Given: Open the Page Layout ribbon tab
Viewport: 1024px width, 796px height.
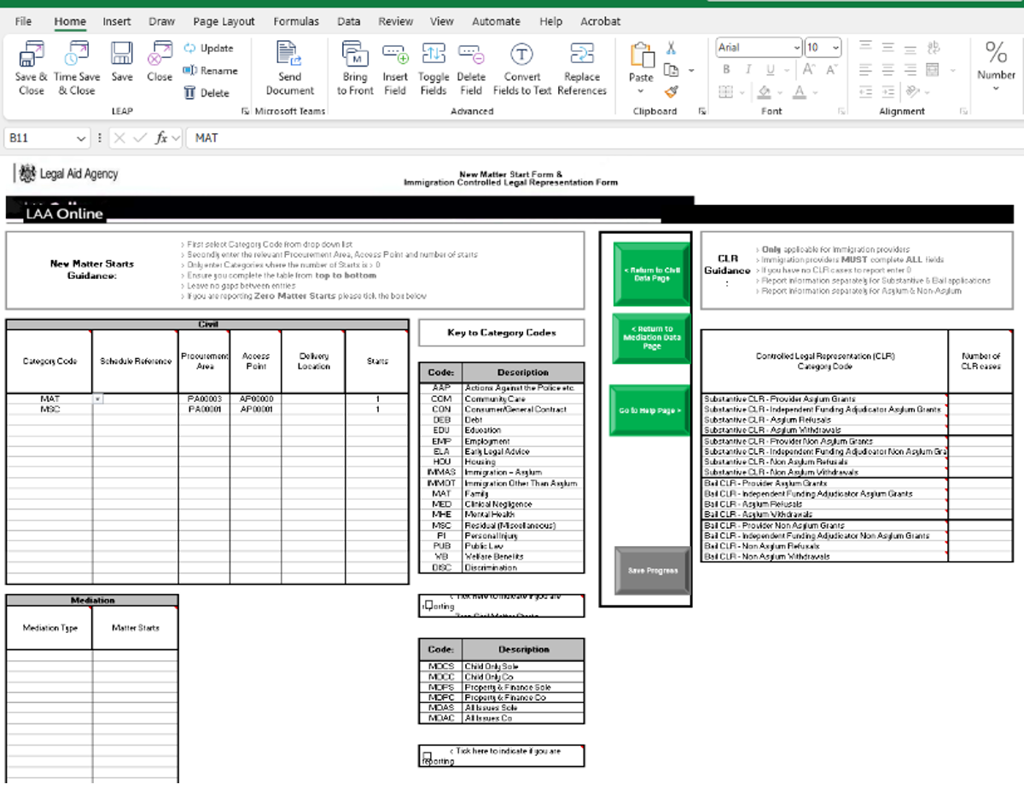Looking at the screenshot, I should coord(224,21).
